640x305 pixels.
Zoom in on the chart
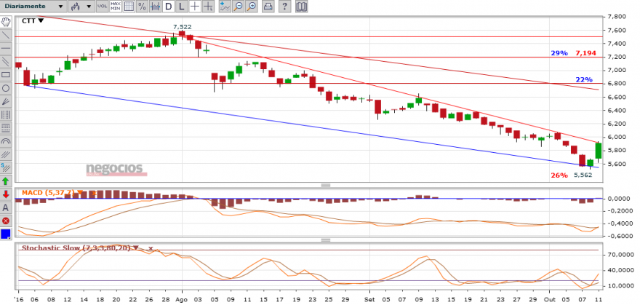252,7
